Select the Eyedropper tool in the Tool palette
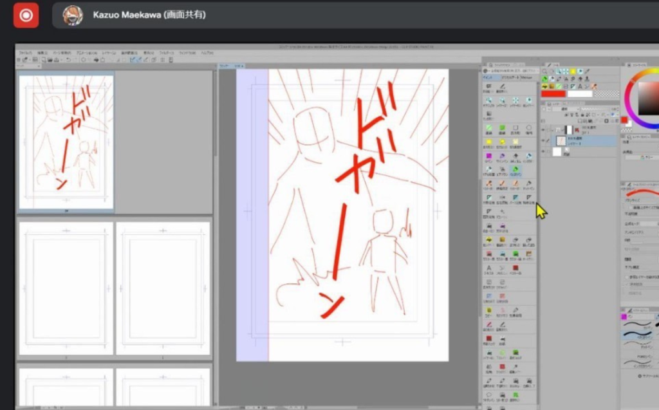The image size is (659, 410). 587,71
